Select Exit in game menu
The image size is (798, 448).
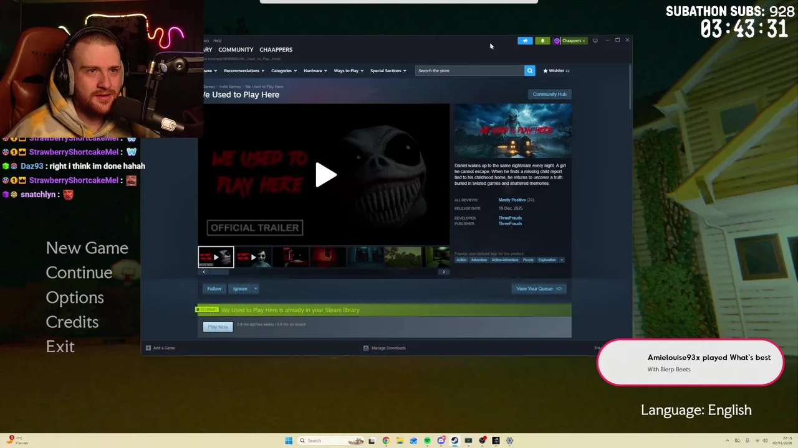point(60,347)
